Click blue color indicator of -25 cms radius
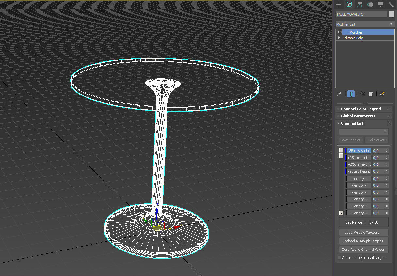The height and width of the screenshot is (276, 397). tap(346, 151)
